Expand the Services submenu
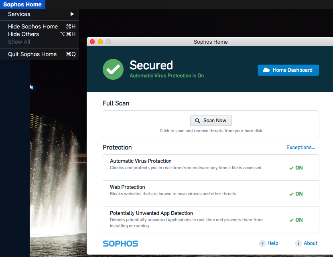Image resolution: width=333 pixels, height=257 pixels. [x=39, y=14]
